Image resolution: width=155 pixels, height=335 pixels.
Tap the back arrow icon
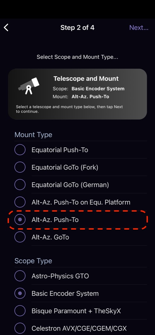[6, 27]
